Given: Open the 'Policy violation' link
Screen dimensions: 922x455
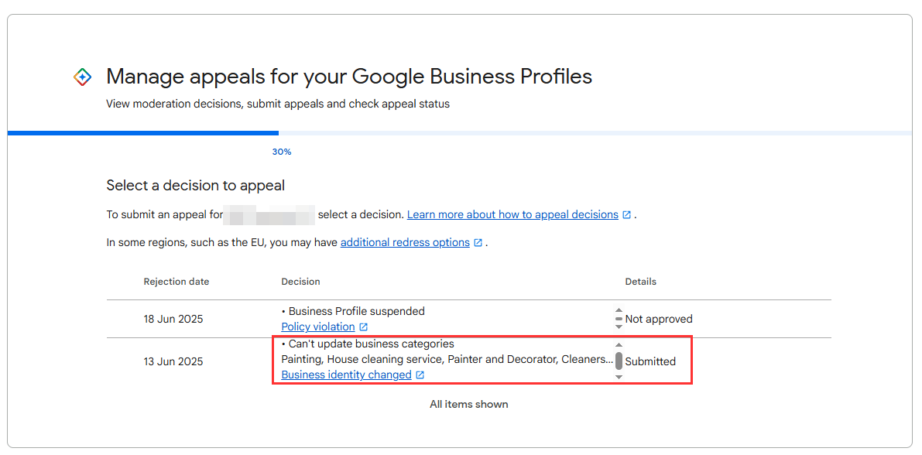Looking at the screenshot, I should [318, 327].
